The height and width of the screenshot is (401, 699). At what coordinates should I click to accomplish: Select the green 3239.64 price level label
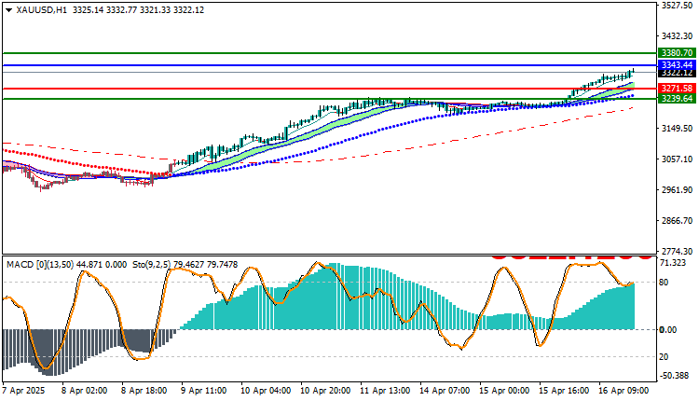pyautogui.click(x=678, y=98)
